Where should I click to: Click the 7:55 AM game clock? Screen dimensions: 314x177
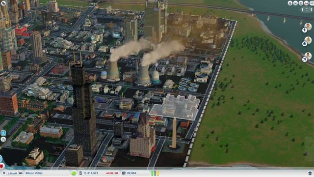click(12, 173)
